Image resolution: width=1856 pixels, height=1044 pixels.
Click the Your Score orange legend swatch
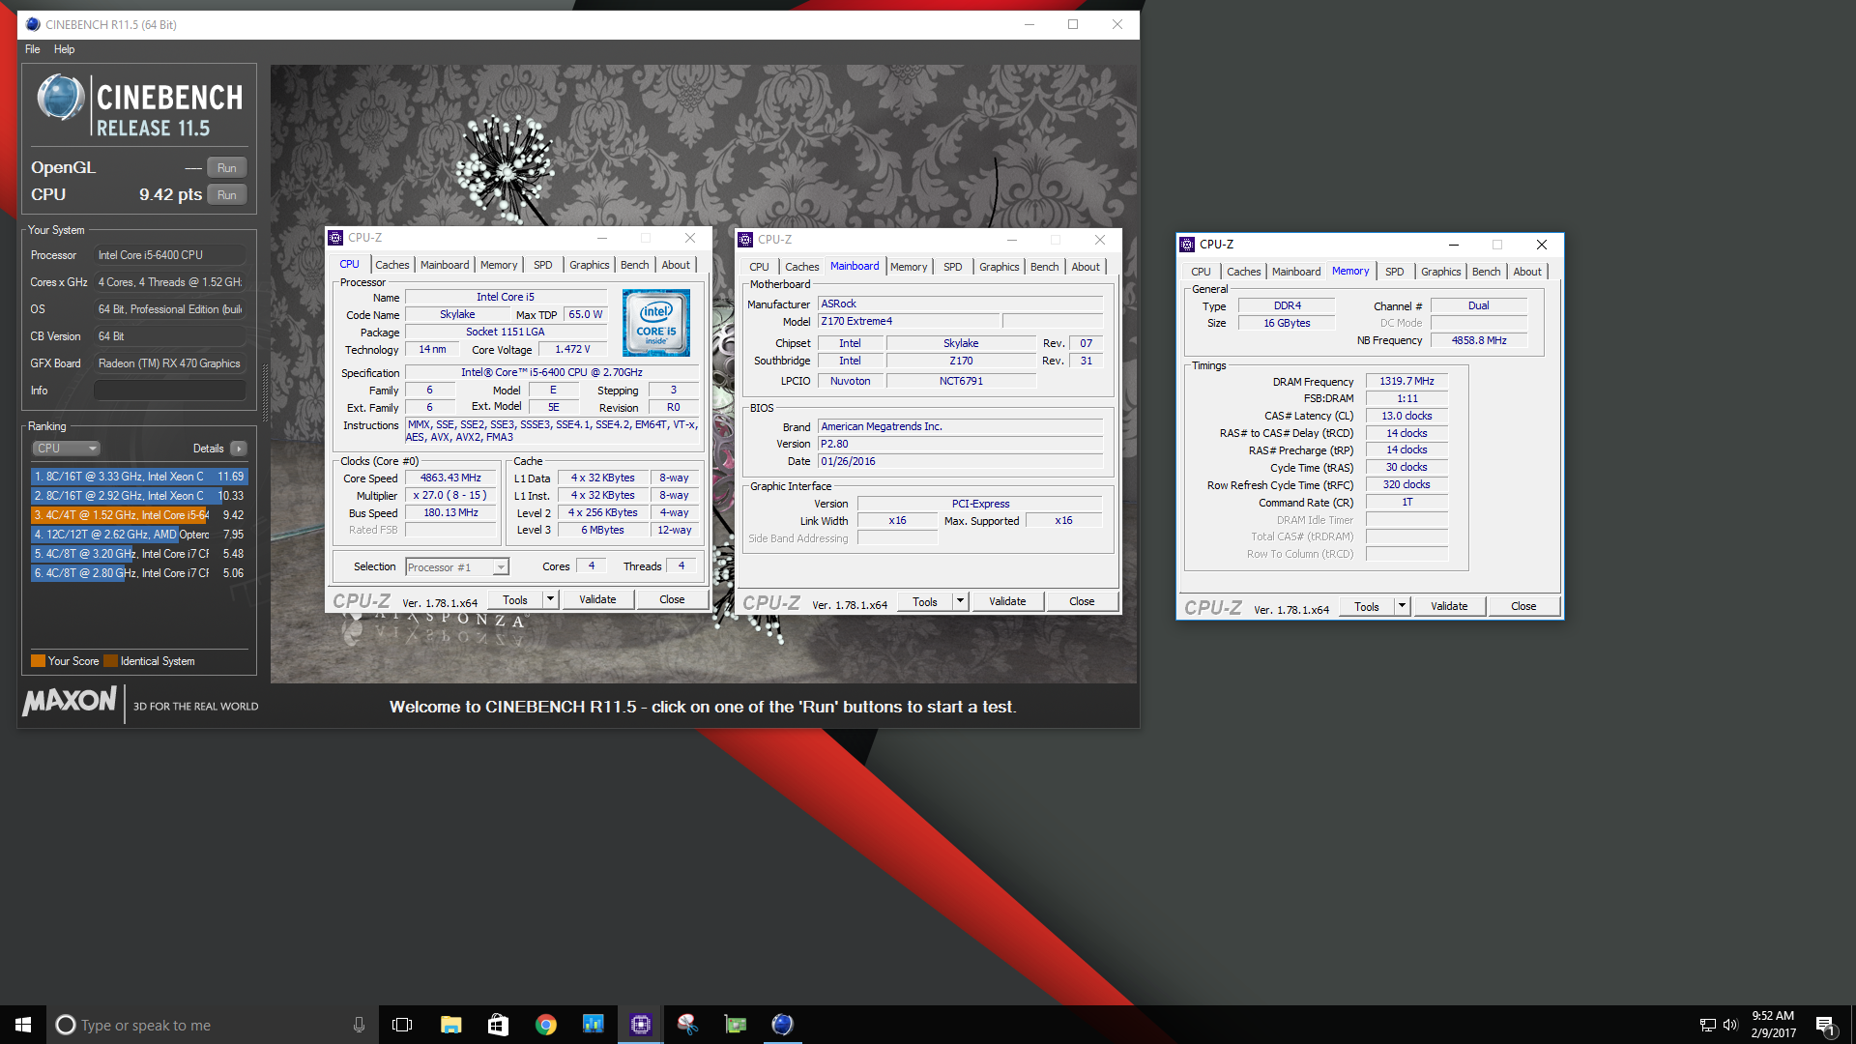[38, 661]
